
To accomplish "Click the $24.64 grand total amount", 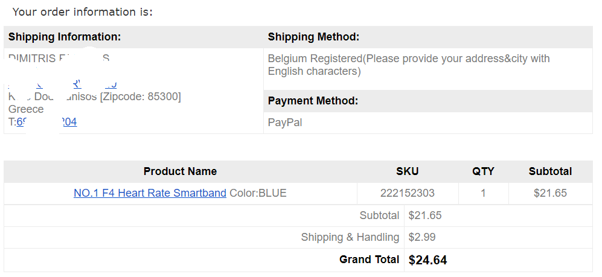I will click(x=427, y=260).
